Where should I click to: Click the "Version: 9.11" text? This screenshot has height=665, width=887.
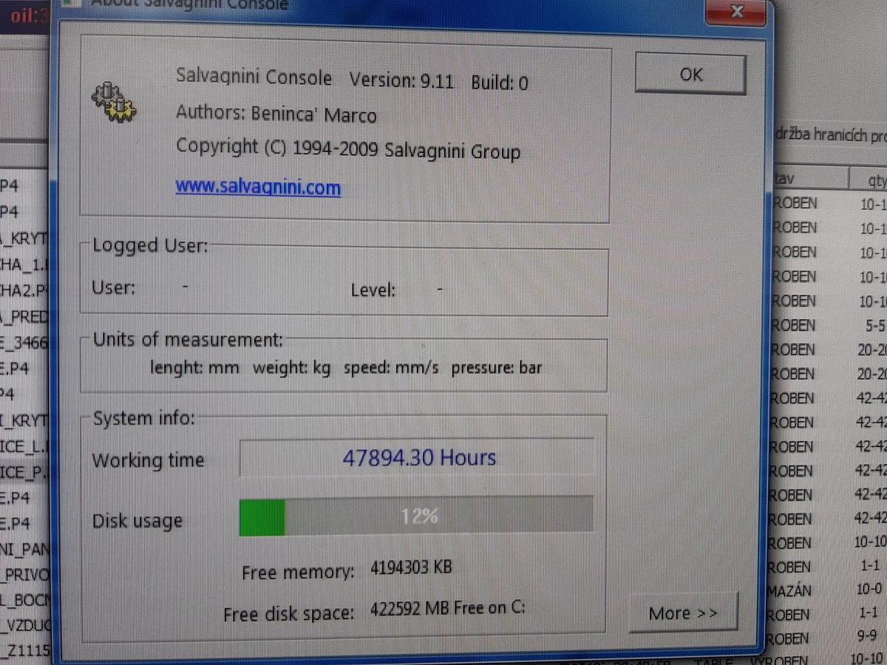(401, 79)
